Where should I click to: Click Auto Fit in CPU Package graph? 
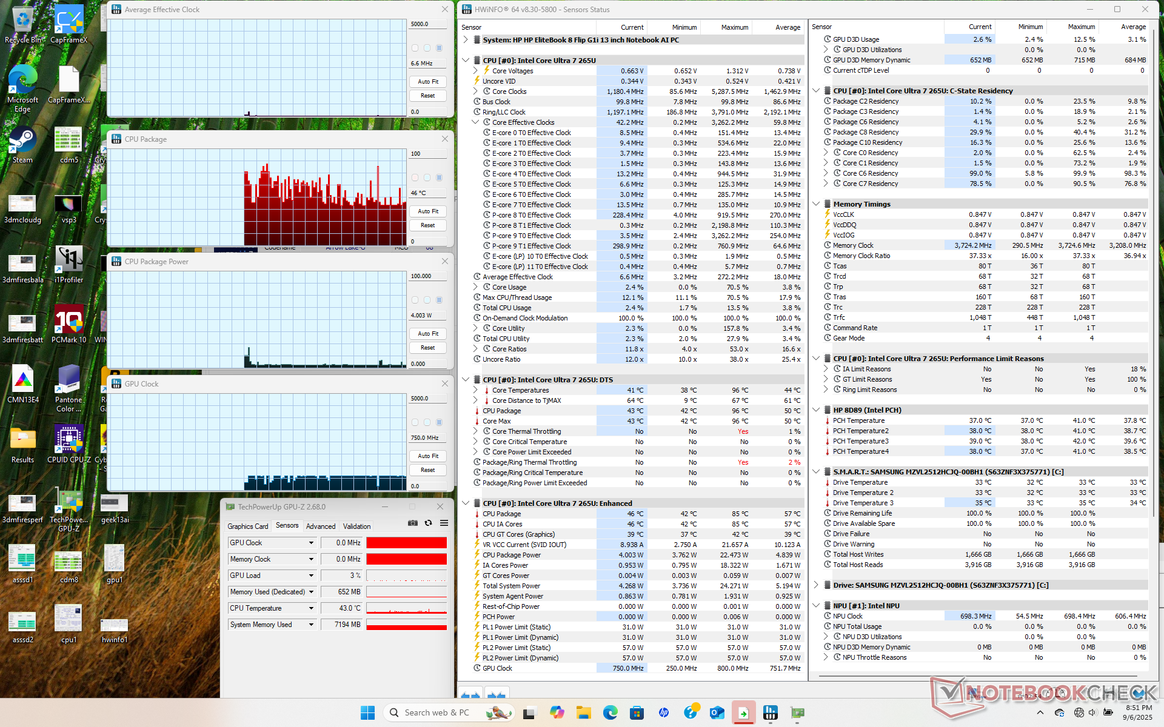[x=428, y=211]
